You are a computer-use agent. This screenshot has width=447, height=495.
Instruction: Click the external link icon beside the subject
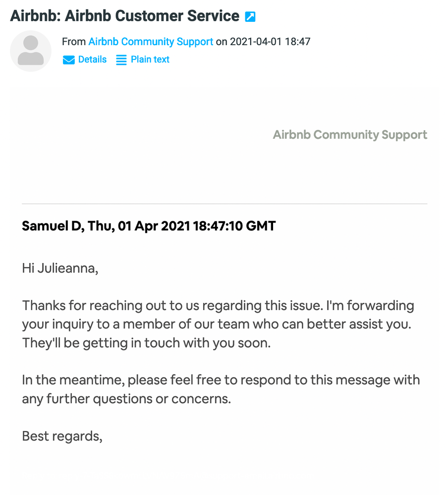pos(250,16)
